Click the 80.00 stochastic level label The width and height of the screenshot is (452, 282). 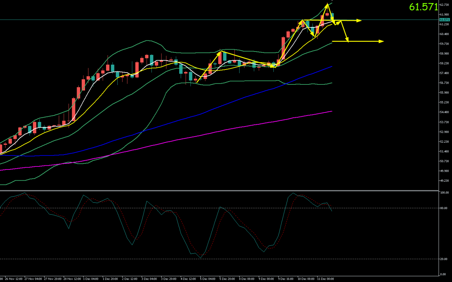click(444, 208)
